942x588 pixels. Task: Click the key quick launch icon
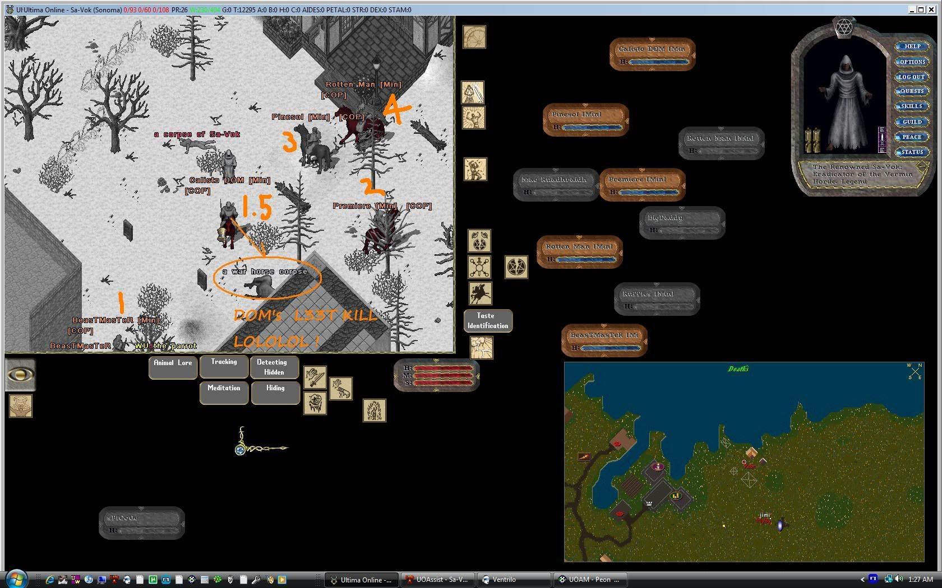tap(256, 580)
